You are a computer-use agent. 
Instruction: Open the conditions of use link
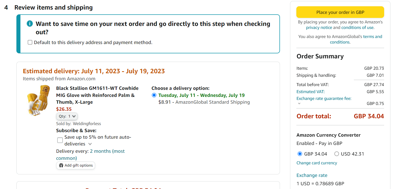pos(357,28)
